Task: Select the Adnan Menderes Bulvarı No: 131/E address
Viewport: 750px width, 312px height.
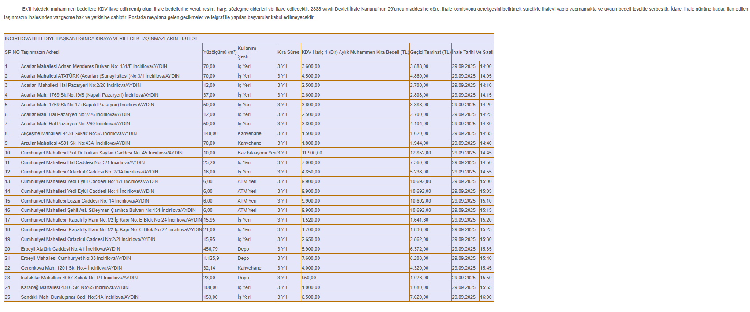Action: (94, 66)
